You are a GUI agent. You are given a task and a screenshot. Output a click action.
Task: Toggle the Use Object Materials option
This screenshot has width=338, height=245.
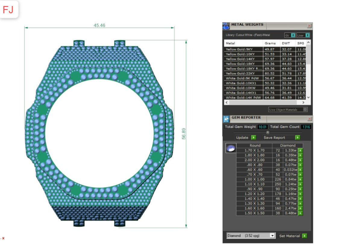point(305,110)
